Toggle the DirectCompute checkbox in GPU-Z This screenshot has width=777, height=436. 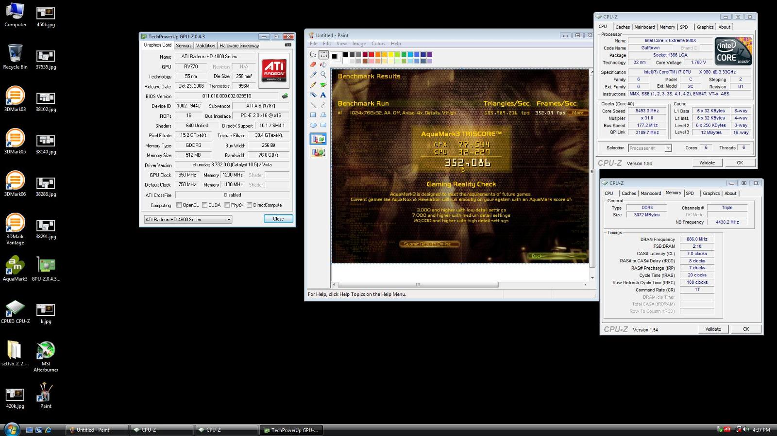point(249,205)
